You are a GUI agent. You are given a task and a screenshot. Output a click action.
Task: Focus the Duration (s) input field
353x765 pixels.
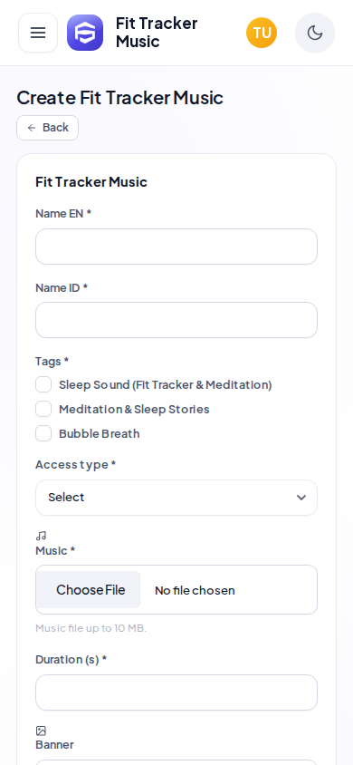176,692
